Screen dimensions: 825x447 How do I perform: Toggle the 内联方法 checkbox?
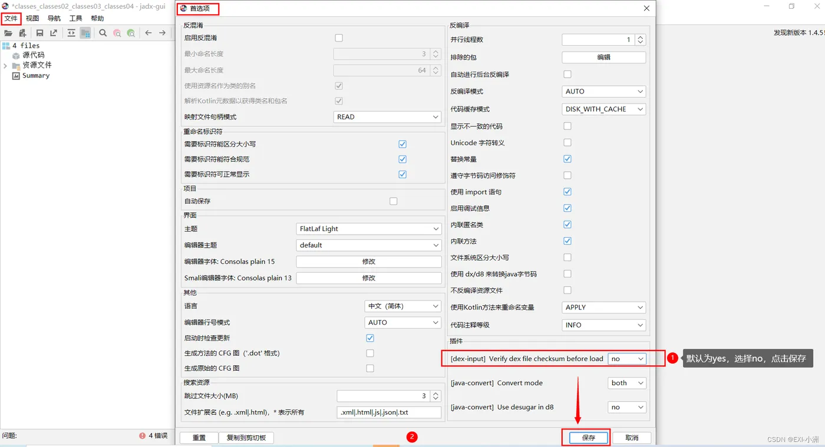[567, 241]
